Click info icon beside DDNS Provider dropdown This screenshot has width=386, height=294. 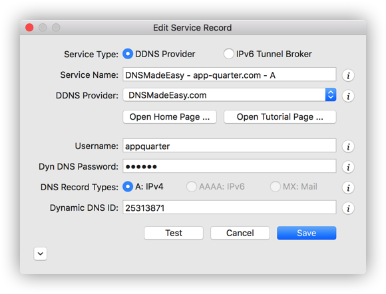tap(348, 96)
